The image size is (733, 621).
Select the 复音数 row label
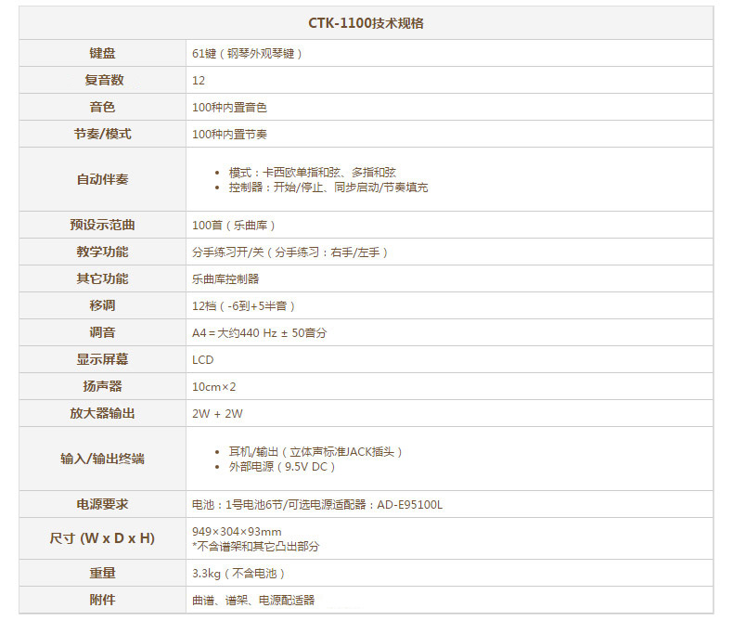[x=102, y=81]
